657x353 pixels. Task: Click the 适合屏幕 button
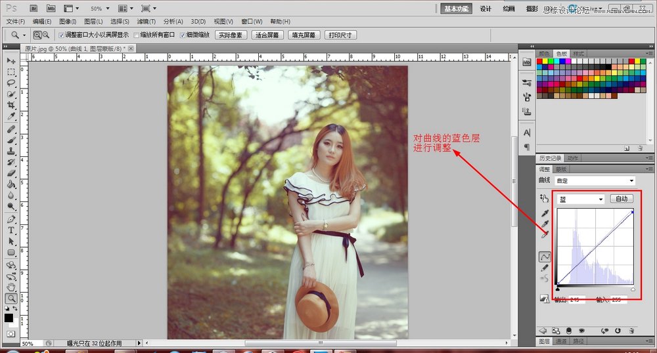click(267, 35)
